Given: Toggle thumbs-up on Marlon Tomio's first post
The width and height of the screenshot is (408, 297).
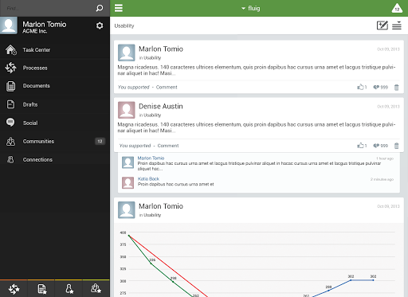Looking at the screenshot, I should (362, 87).
